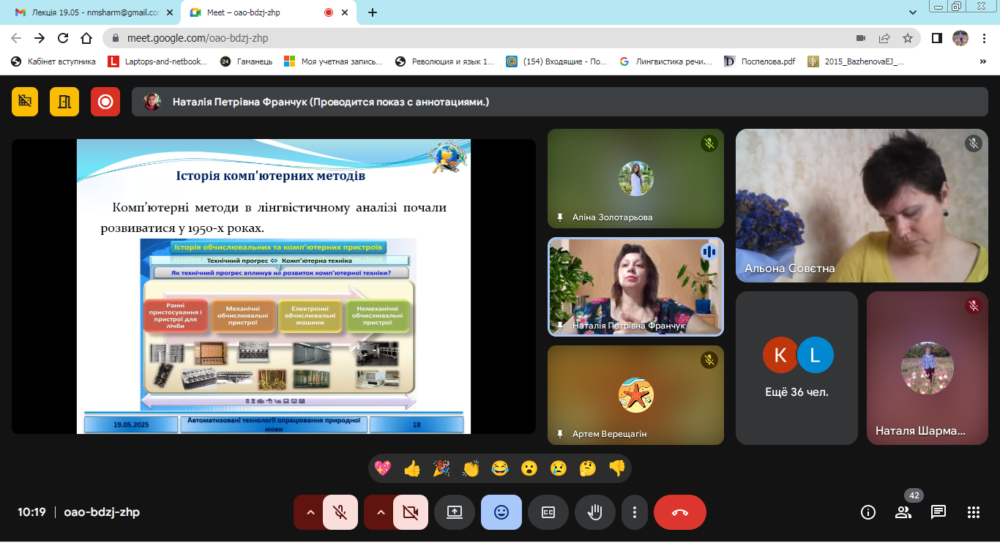The height and width of the screenshot is (543, 1000).
Task: Toggle the microphone mute button
Action: 340,512
